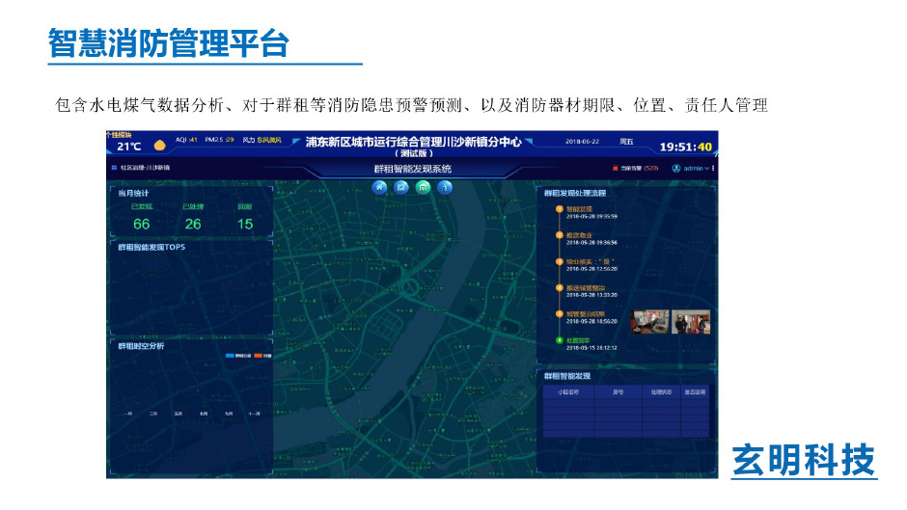Toggle the blue legend series in 群租时空分析
The height and width of the screenshot is (510, 907).
pos(231,356)
